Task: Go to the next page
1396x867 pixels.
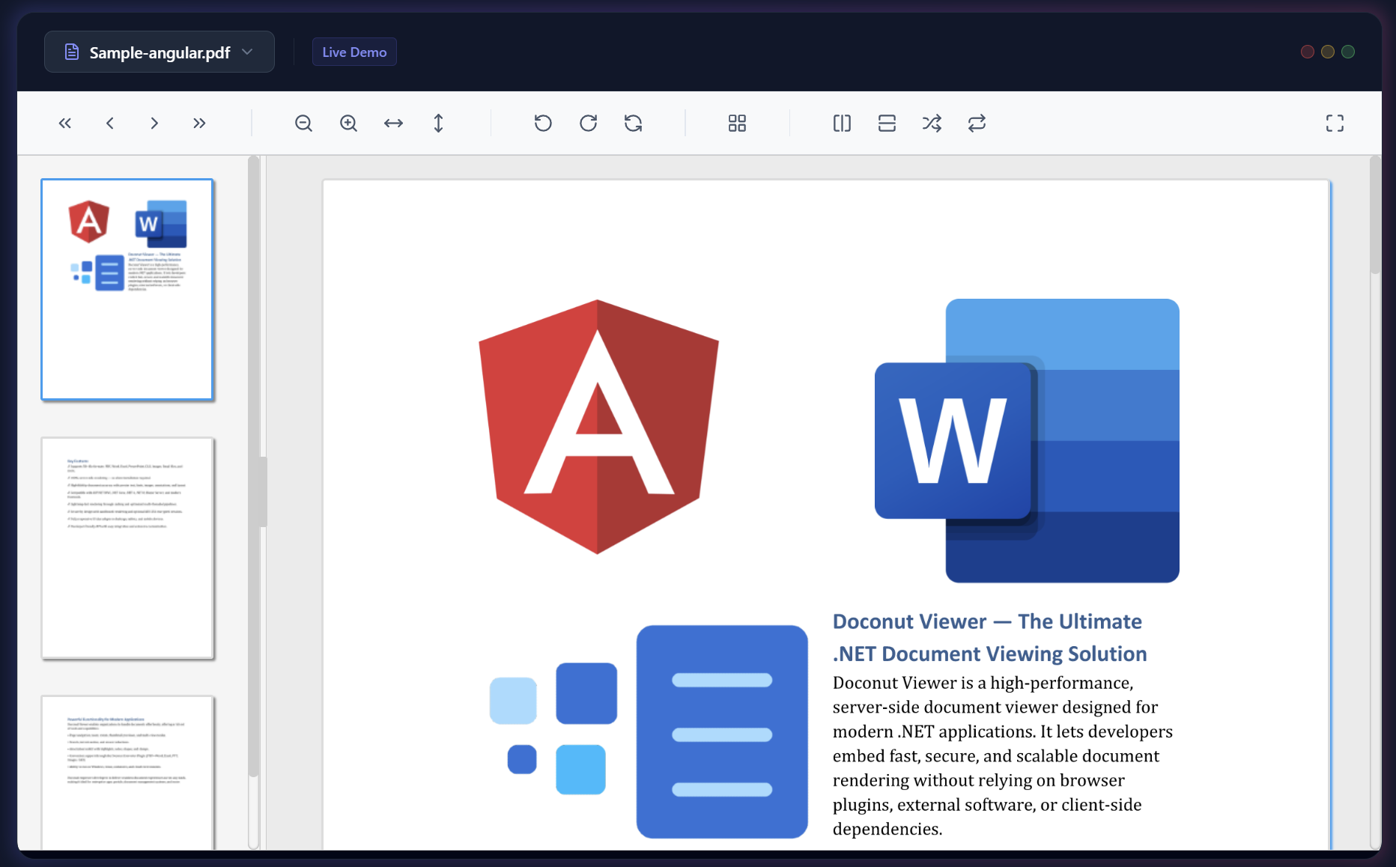Action: [x=154, y=123]
